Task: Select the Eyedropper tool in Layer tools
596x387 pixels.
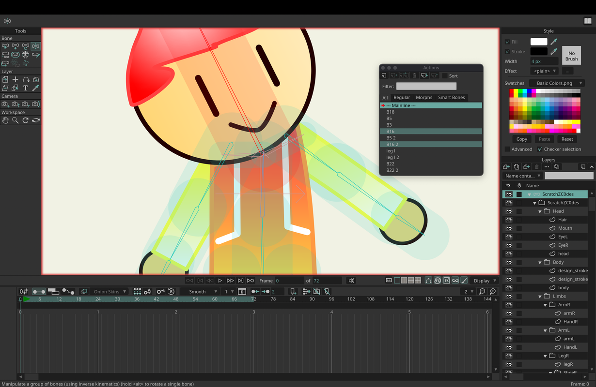Action: coord(36,88)
